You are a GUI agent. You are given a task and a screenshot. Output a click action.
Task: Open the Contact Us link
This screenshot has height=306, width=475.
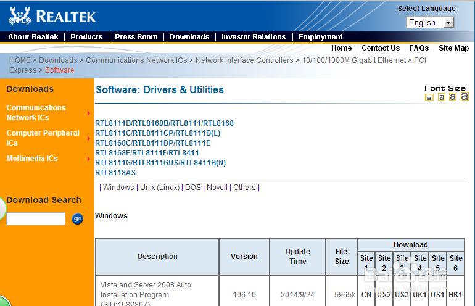pos(381,48)
